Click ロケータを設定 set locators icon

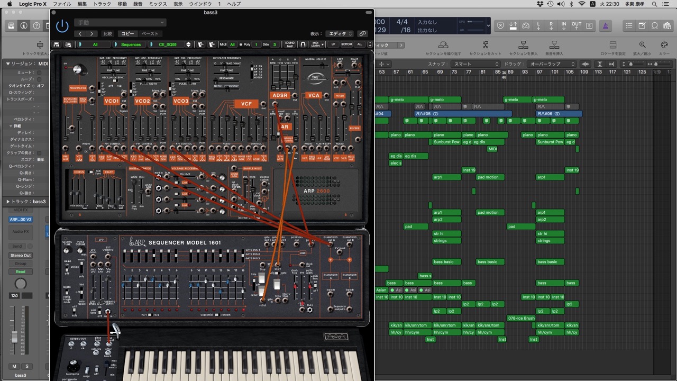pos(612,45)
